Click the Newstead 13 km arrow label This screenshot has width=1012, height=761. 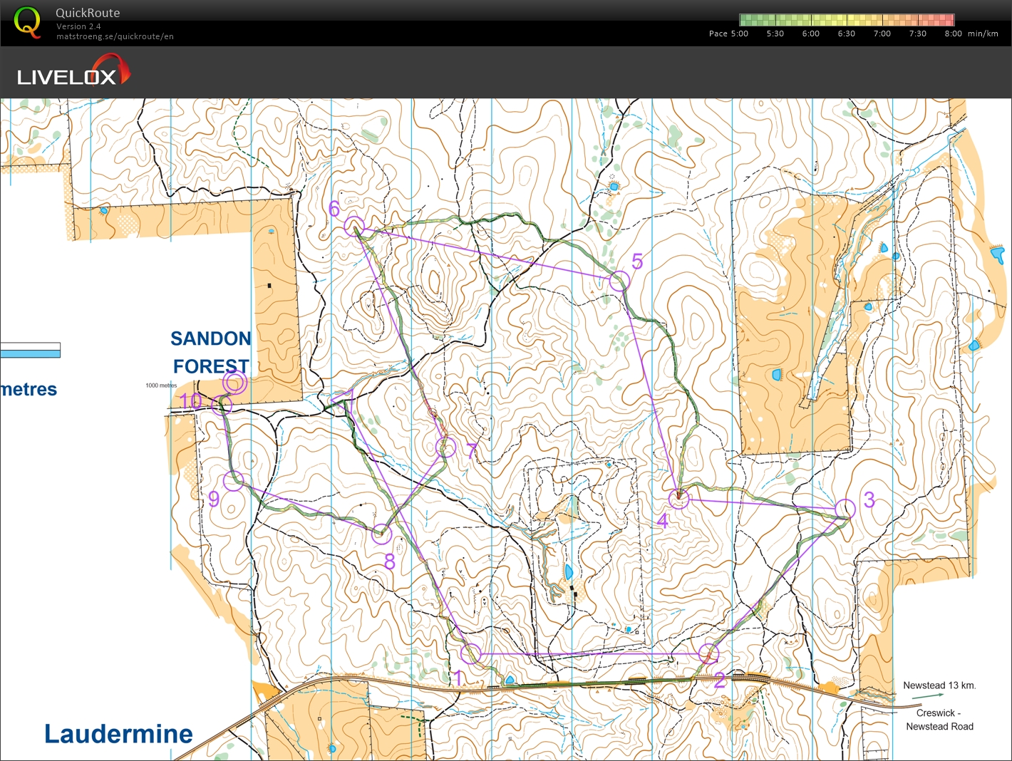click(x=939, y=685)
